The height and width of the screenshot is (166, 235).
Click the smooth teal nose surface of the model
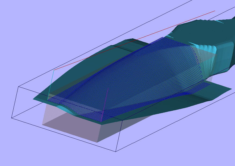(x=80, y=64)
